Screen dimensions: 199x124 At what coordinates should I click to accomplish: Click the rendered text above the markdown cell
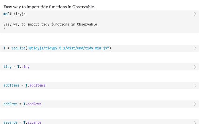click(x=49, y=7)
